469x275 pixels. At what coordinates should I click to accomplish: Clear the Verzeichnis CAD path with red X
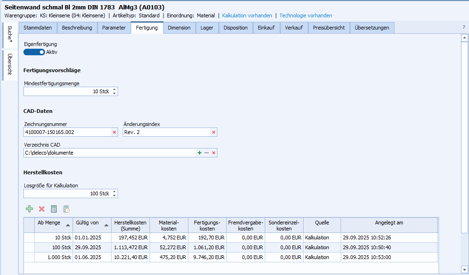coord(214,153)
